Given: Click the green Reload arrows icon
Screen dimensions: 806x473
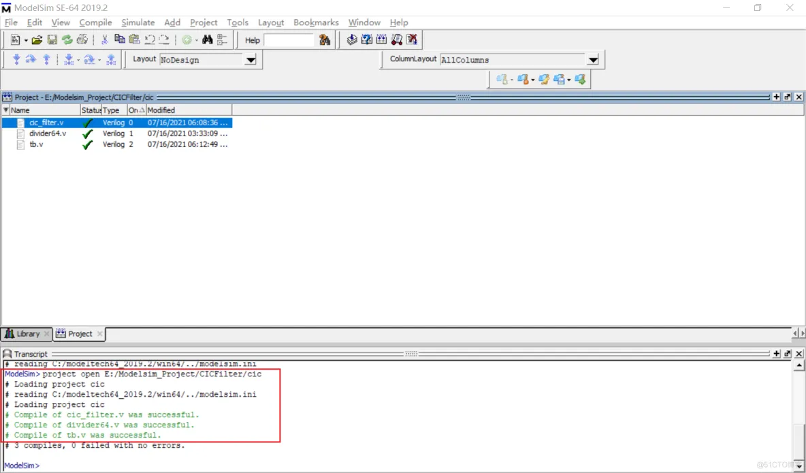Looking at the screenshot, I should 67,39.
